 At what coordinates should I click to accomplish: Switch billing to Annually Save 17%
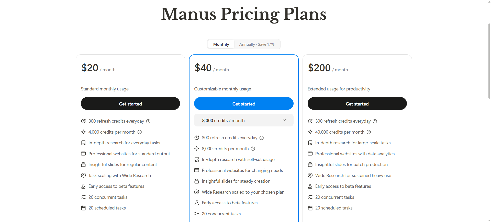257,44
